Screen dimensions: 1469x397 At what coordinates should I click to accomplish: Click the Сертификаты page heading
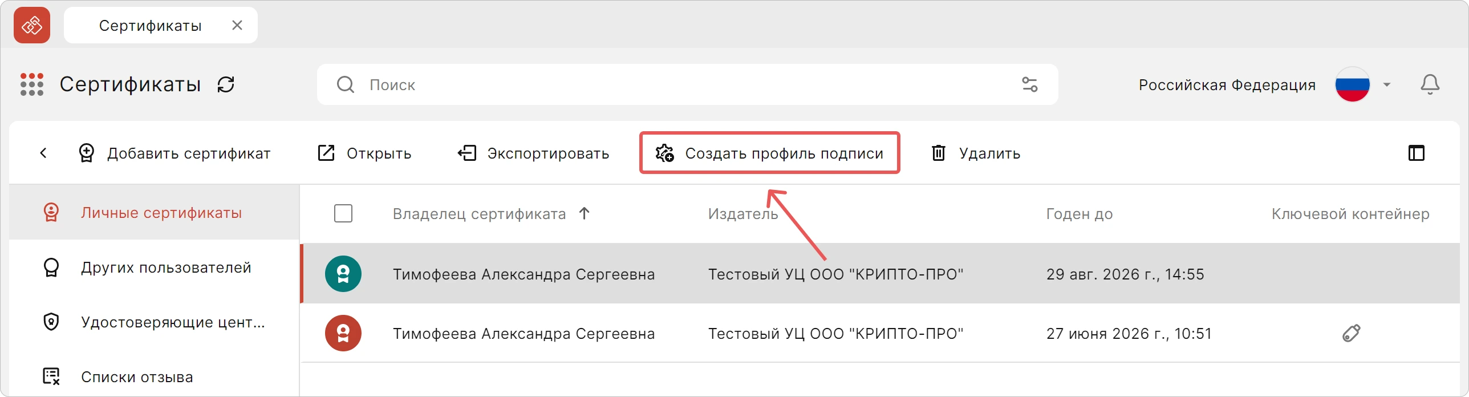click(x=131, y=84)
